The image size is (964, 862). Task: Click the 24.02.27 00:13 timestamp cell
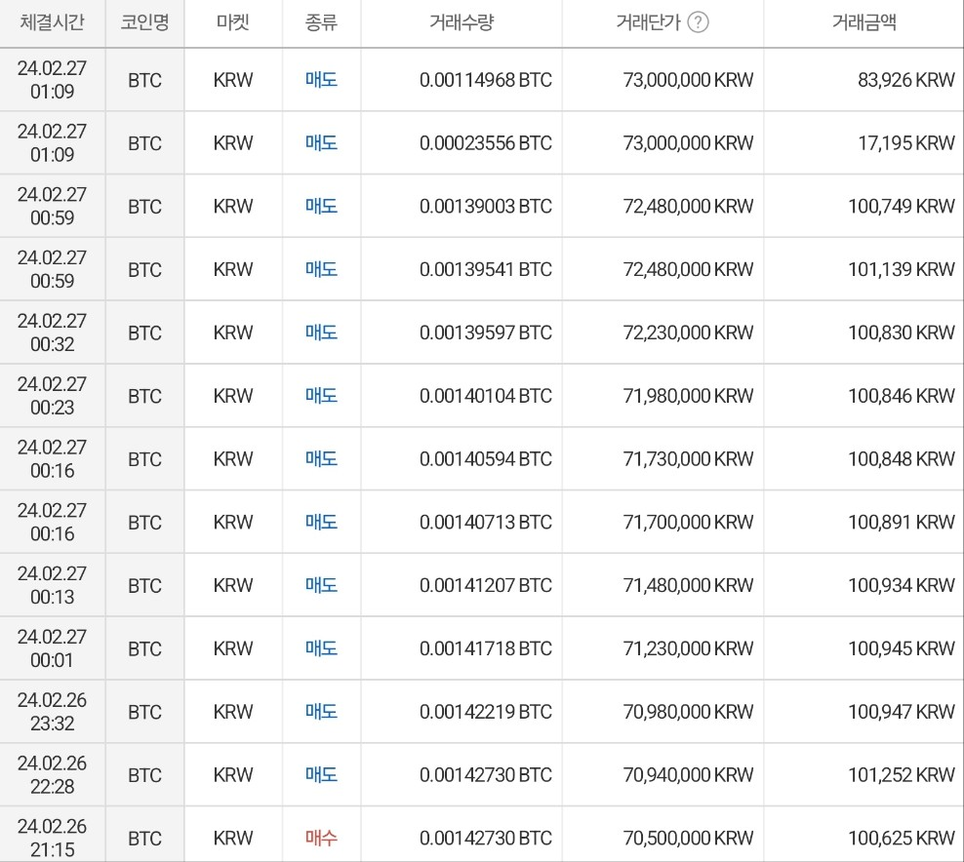point(53,585)
